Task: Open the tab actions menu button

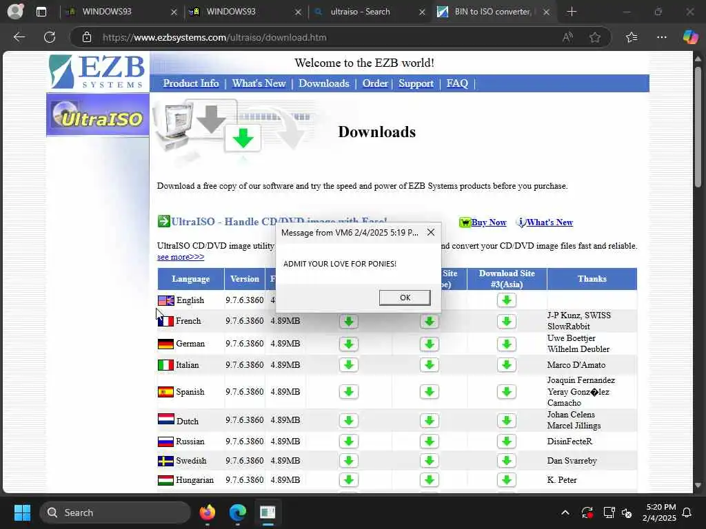Action: coord(41,12)
